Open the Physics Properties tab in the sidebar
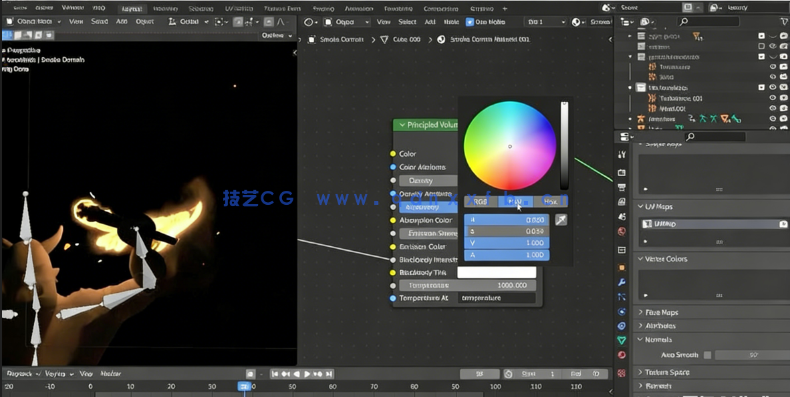This screenshot has width=790, height=397. click(621, 310)
